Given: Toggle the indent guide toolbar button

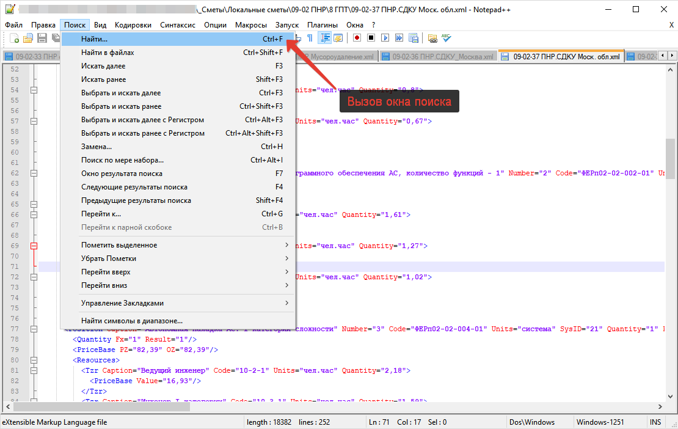Looking at the screenshot, I should [x=324, y=38].
